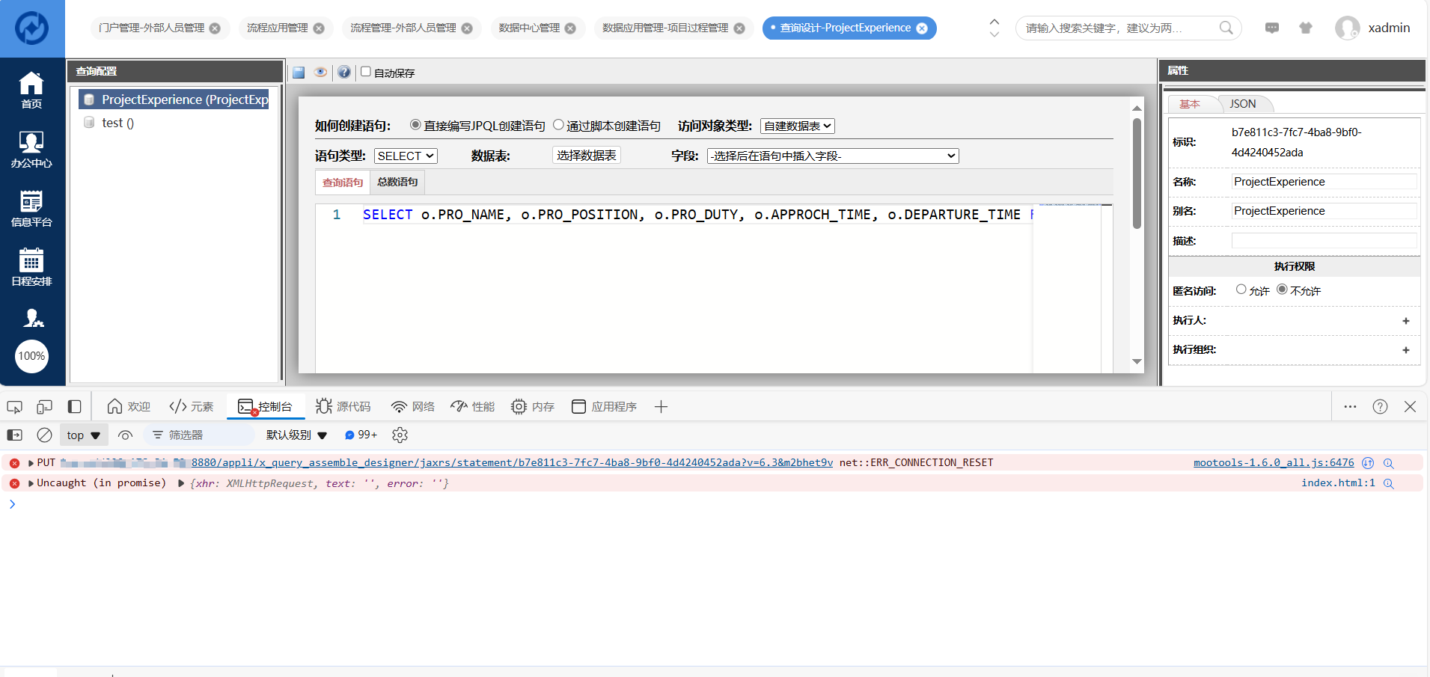Open the help question-mark toolbar icon
The height and width of the screenshot is (677, 1430).
(343, 73)
